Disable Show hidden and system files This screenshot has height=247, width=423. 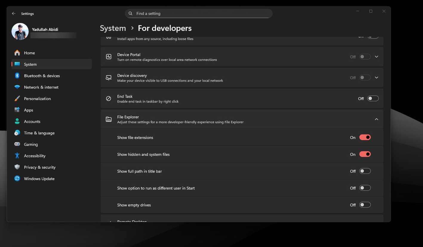pos(365,154)
